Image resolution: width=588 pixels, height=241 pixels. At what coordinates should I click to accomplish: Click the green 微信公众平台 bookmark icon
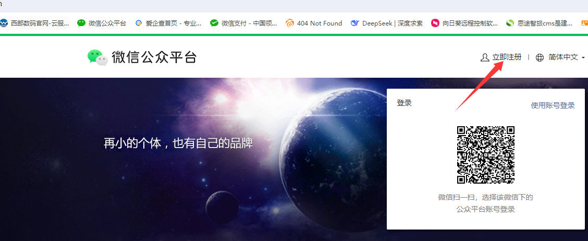(x=81, y=23)
